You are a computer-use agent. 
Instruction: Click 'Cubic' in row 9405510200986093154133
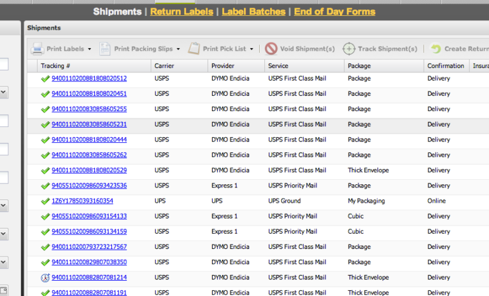(355, 216)
